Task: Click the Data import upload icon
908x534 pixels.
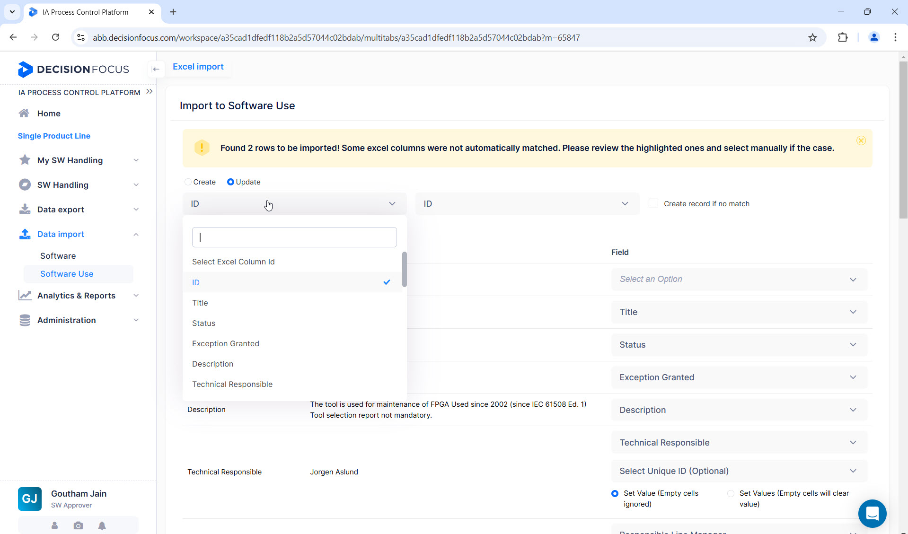Action: pos(25,234)
